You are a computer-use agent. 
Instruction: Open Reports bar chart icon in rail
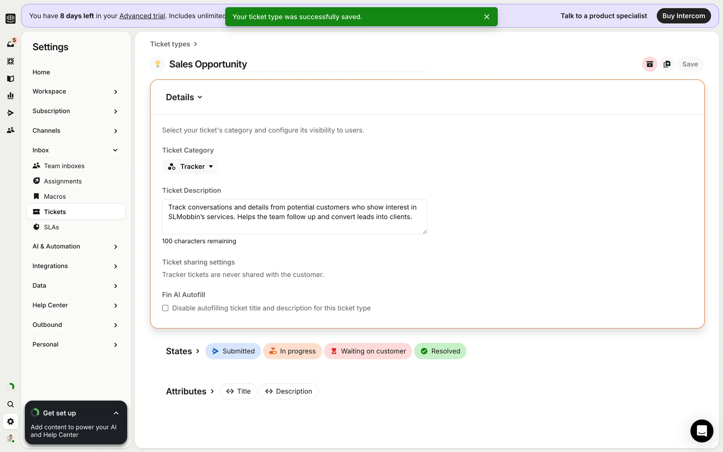tap(11, 96)
